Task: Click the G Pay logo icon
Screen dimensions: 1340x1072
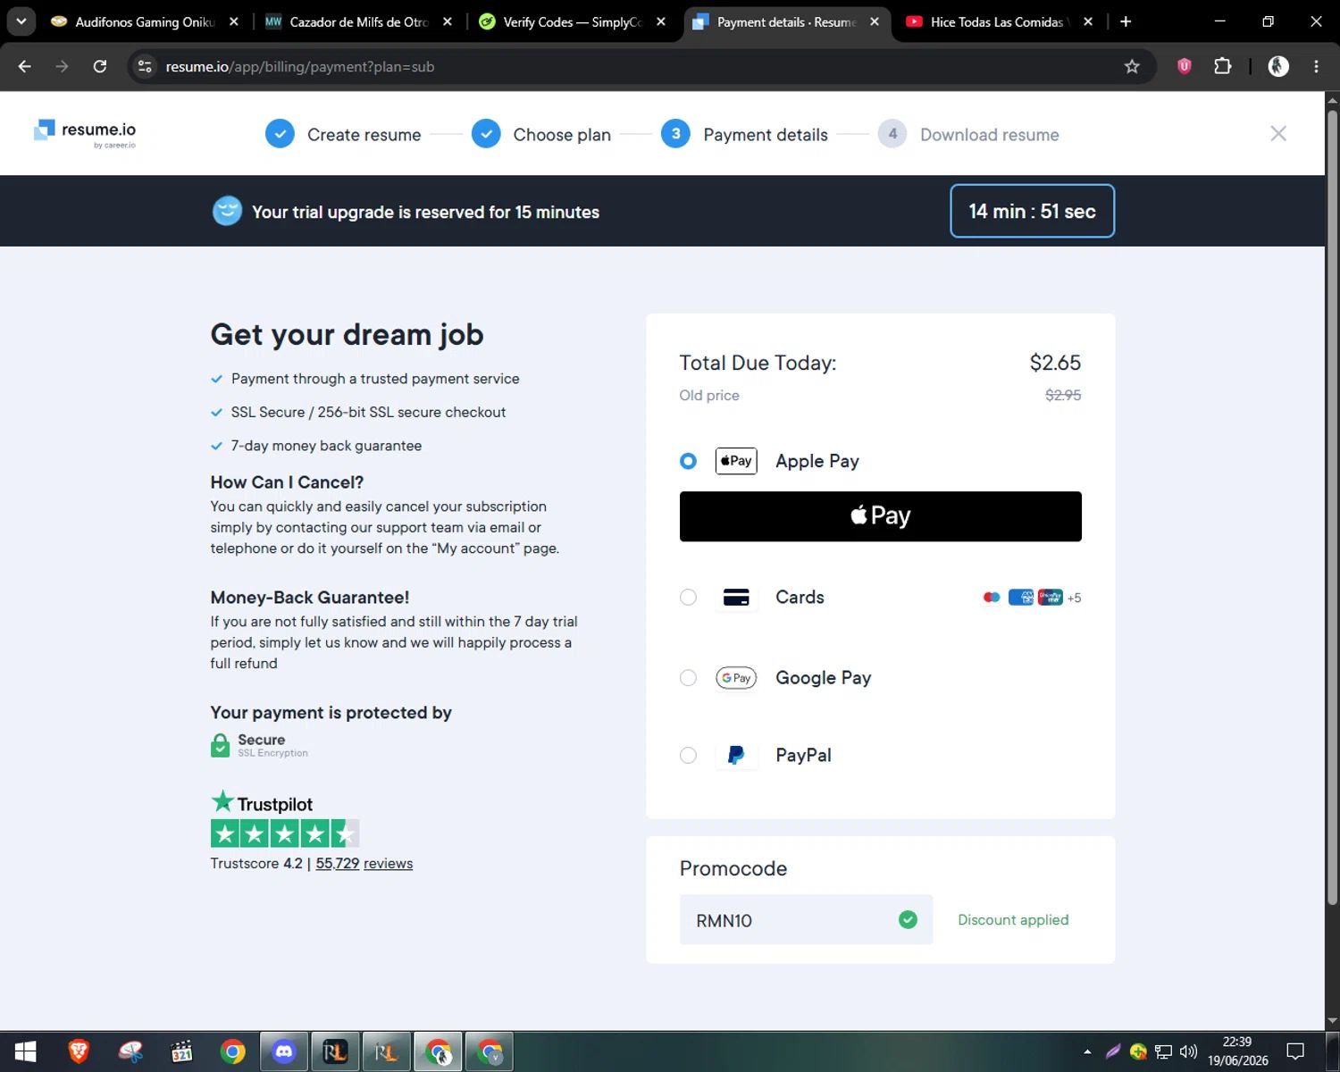Action: (x=736, y=678)
